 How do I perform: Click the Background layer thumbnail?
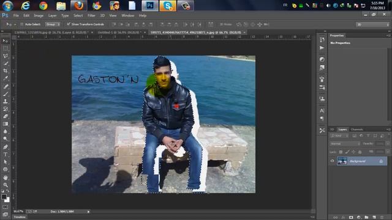point(342,161)
